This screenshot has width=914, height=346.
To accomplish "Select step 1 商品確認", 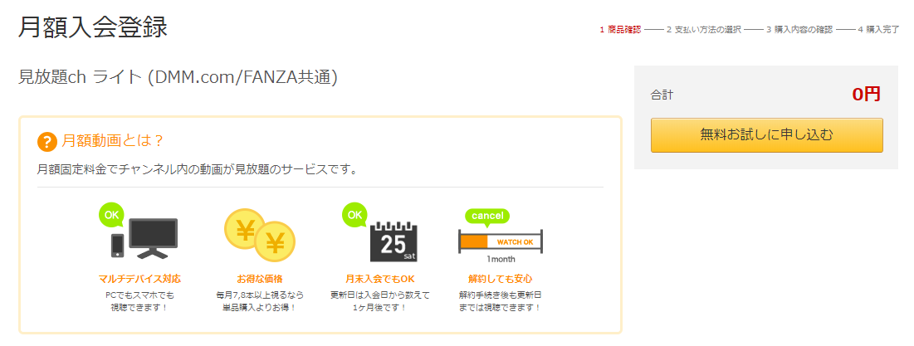I will click(620, 30).
